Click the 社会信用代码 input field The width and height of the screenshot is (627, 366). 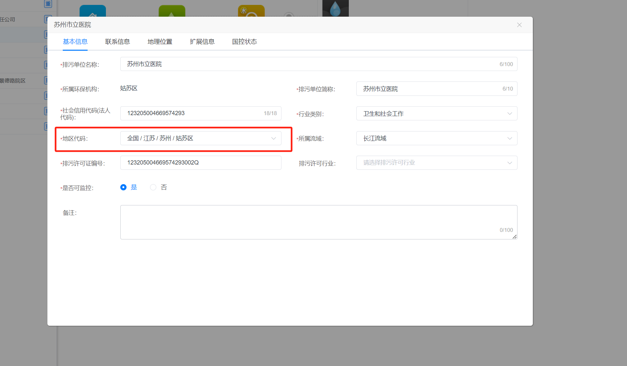201,113
